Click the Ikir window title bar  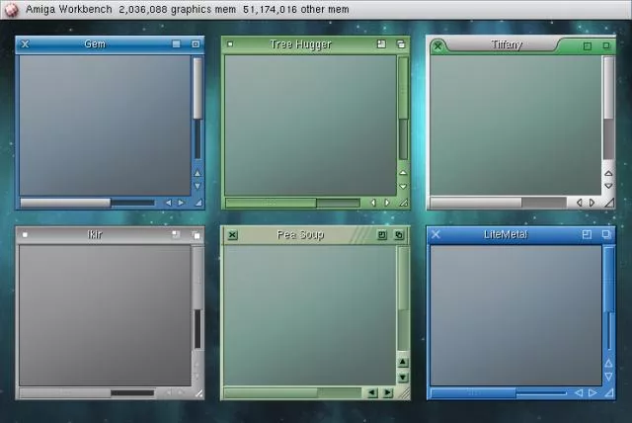click(x=95, y=234)
